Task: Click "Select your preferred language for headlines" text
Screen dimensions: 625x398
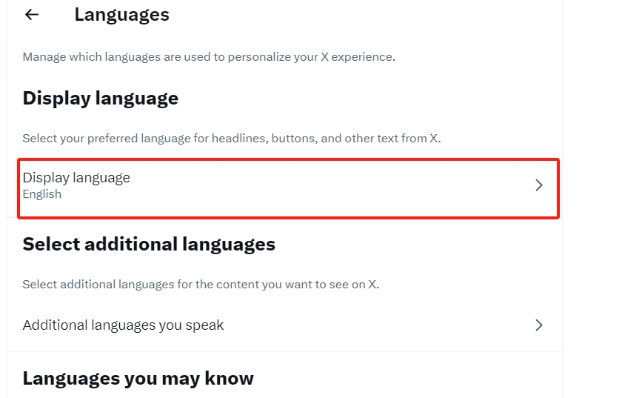Action: [x=231, y=138]
